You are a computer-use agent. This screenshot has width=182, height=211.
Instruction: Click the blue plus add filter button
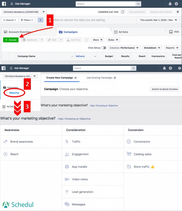click(x=41, y=20)
